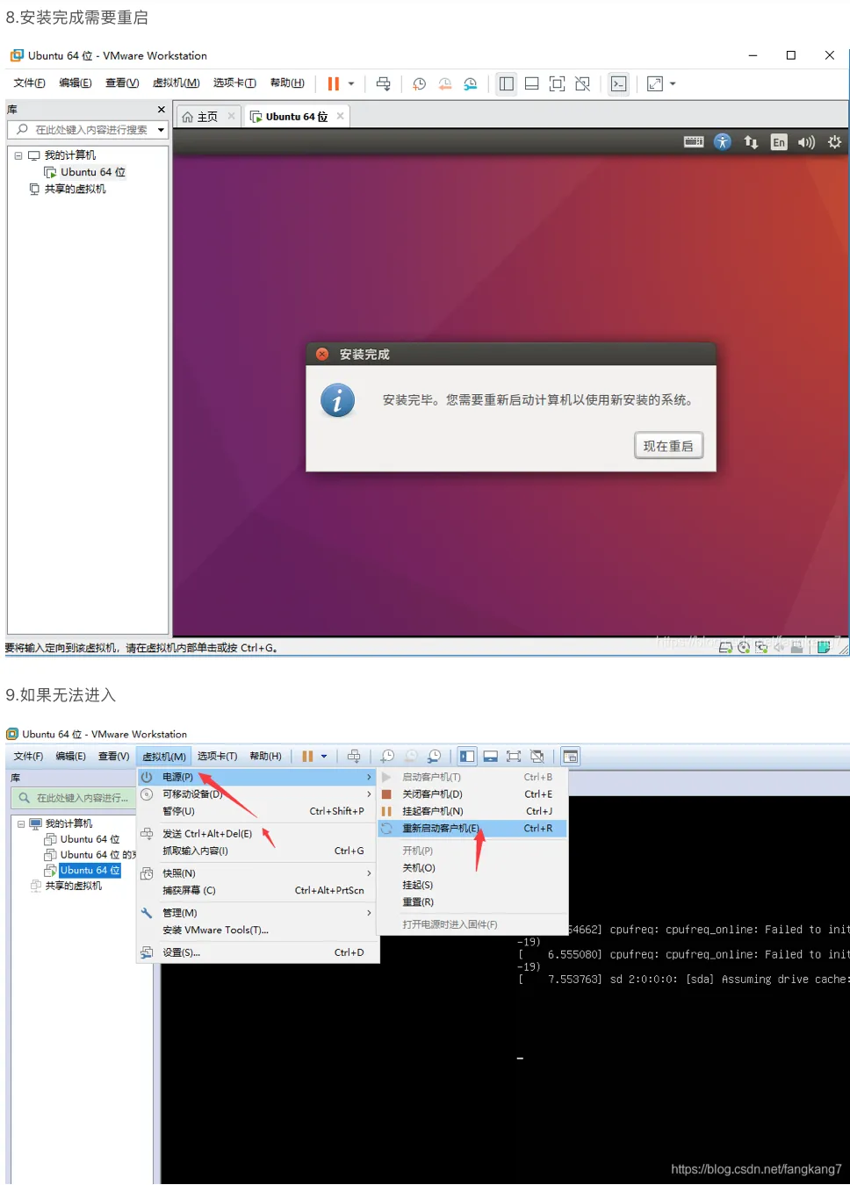
Task: Close the Ubuntu 64 位 tab
Action: pyautogui.click(x=341, y=116)
